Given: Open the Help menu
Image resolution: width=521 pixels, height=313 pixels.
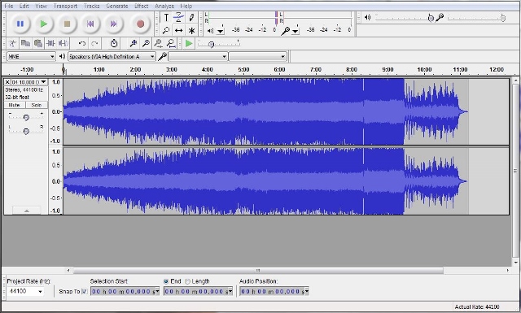Looking at the screenshot, I should [186, 6].
